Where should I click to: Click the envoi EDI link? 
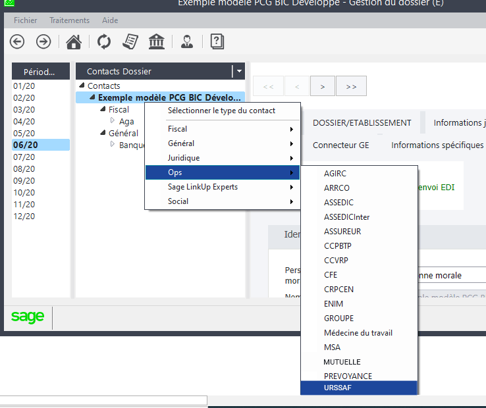tap(436, 188)
